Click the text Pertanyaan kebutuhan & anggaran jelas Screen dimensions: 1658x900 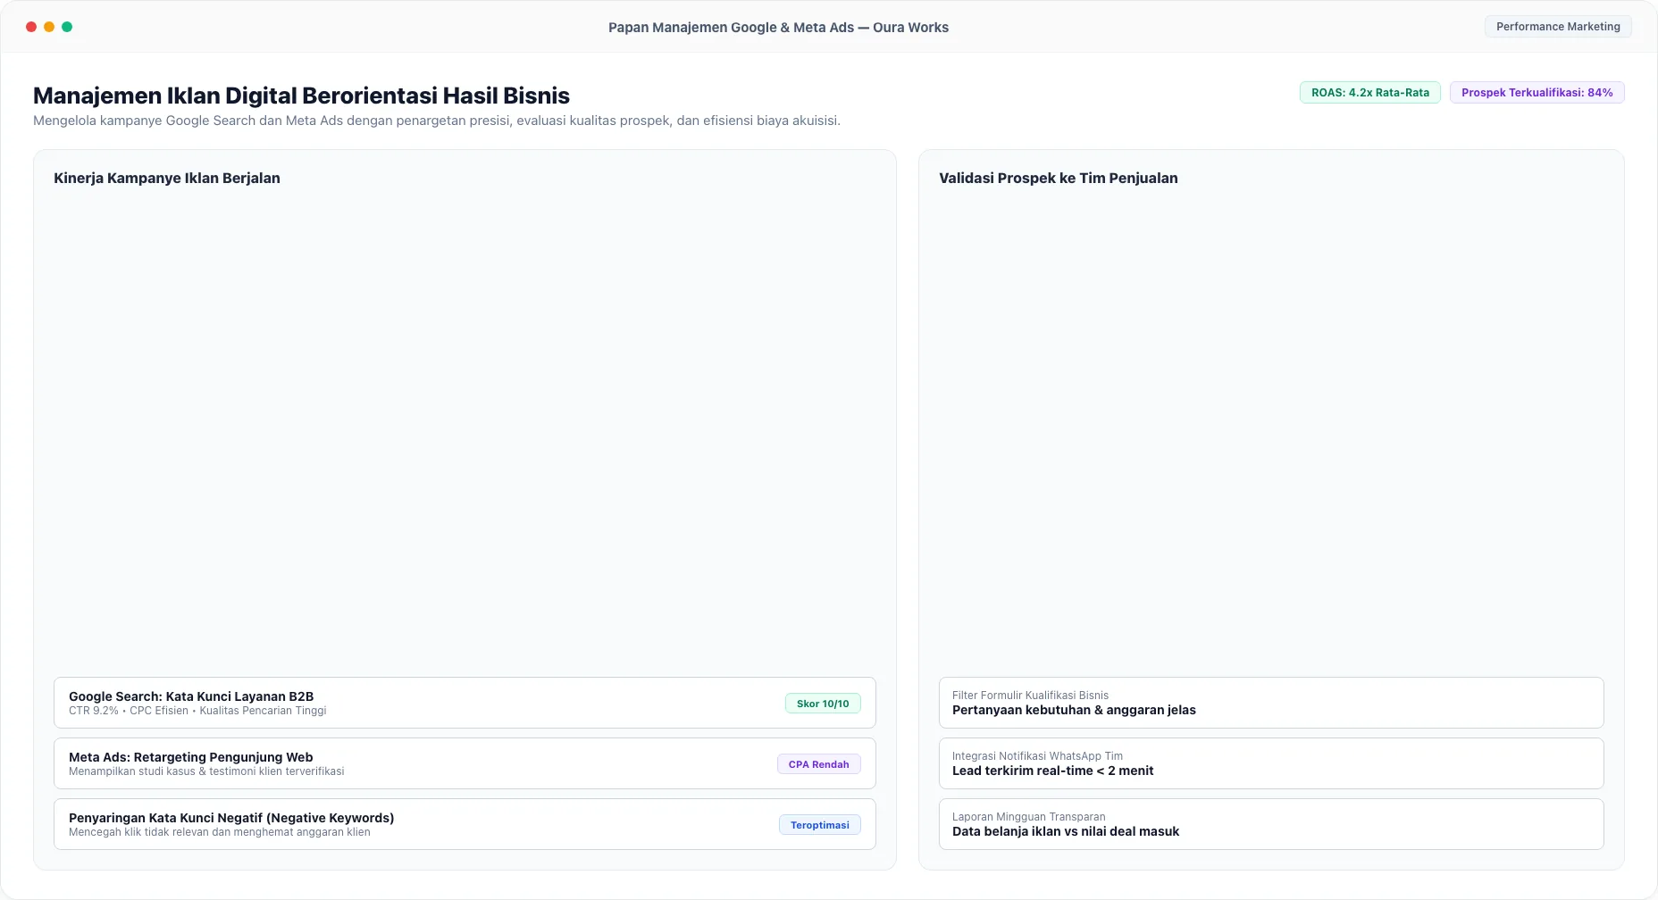[x=1074, y=710]
